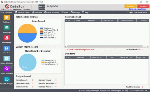Screen dimensions: 150x92
Task: Click the Reservation List horizontal scrollbar track
Action: (x=105, y=46)
